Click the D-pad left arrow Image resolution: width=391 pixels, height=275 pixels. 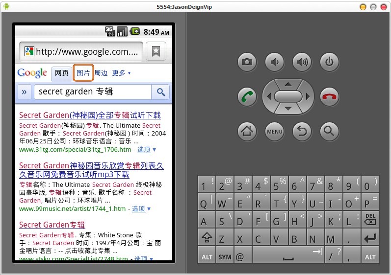(269, 96)
